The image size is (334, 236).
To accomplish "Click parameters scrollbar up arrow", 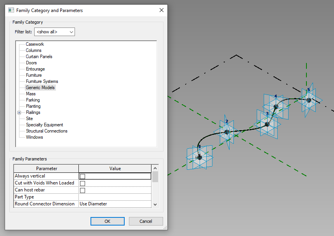I will tap(155, 168).
